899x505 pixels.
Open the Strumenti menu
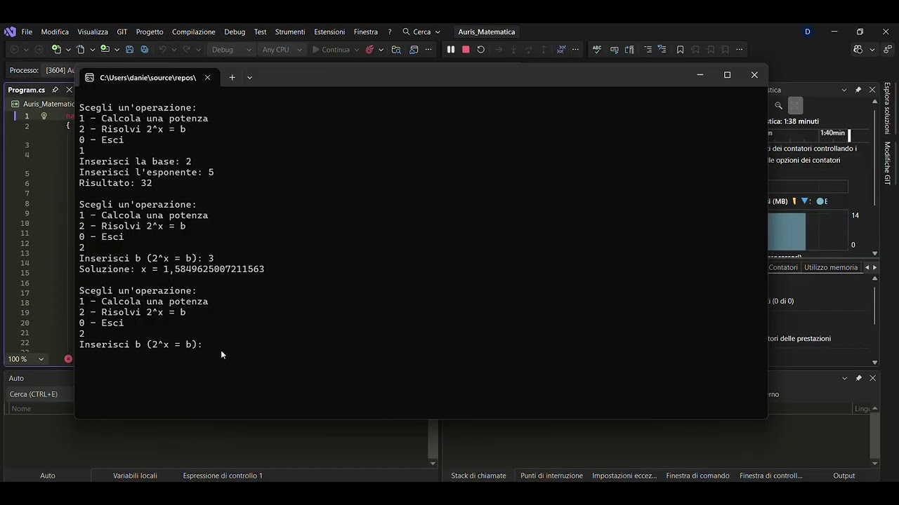click(x=290, y=32)
